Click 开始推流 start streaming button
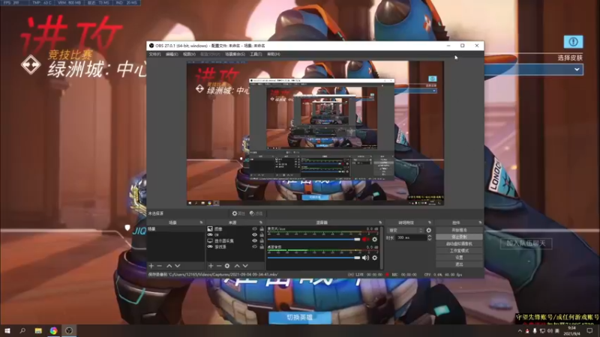This screenshot has width=600, height=337. (459, 230)
